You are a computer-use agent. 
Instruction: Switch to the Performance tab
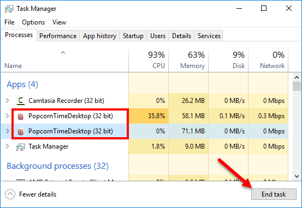coord(58,36)
